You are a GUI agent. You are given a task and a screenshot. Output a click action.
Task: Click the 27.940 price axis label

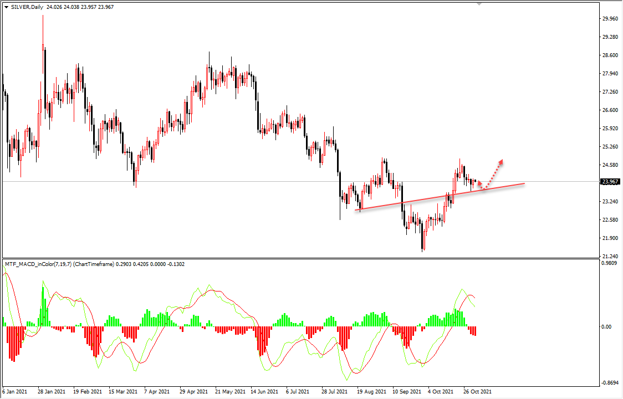611,74
